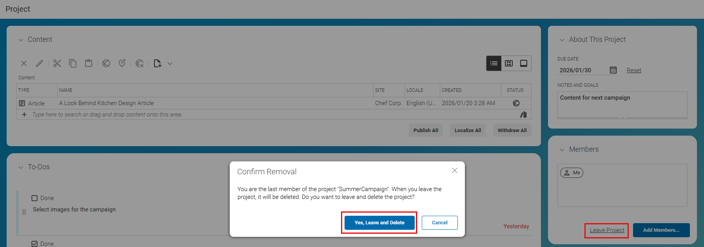
Task: Confirm with Yes, Leave and Delete
Action: (x=379, y=223)
